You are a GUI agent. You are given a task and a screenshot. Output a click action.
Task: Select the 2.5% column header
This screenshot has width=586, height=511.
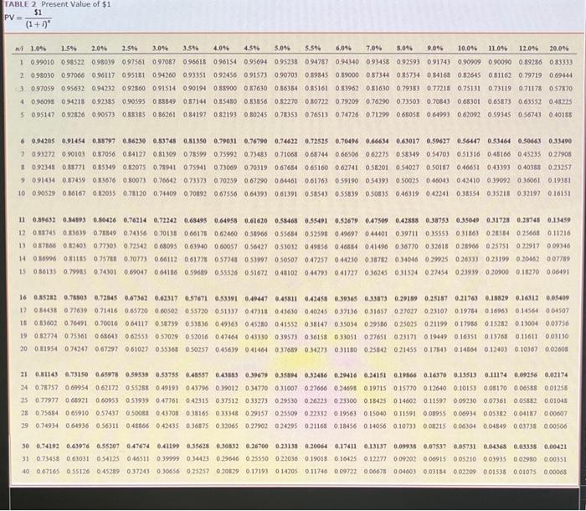click(x=130, y=49)
